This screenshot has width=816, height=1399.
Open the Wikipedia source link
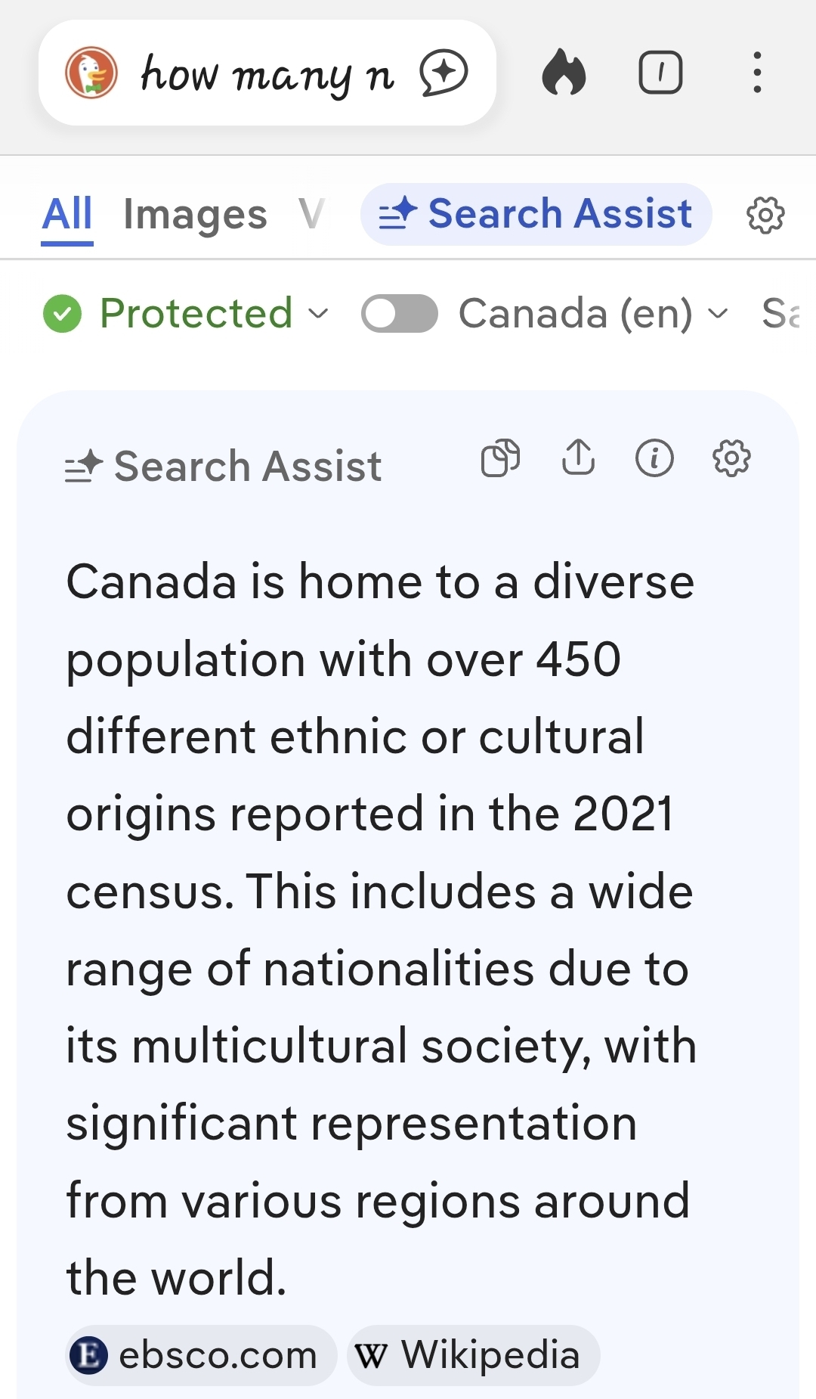474,1355
